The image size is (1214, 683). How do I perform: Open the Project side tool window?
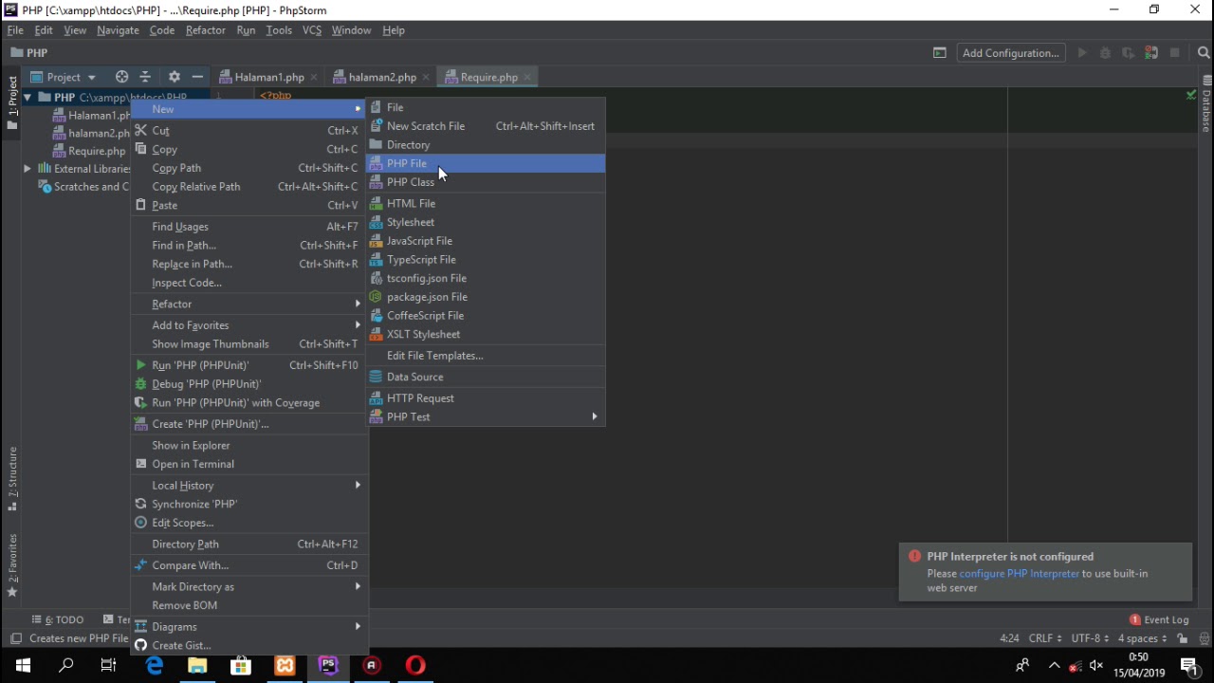tap(12, 103)
